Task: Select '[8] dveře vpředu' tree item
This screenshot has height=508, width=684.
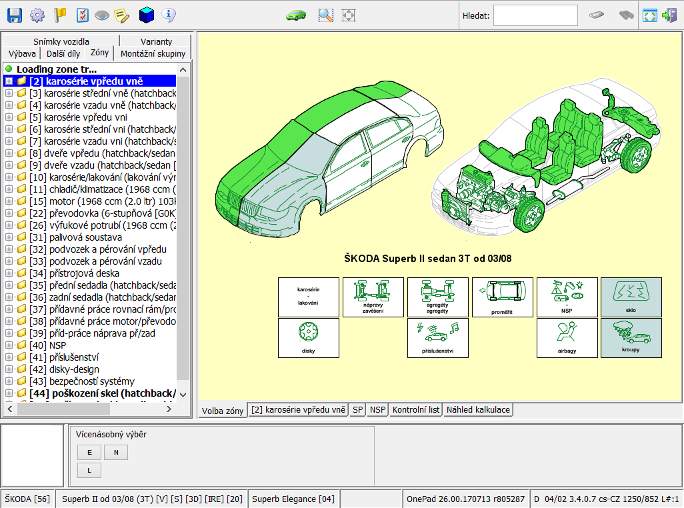Action: point(103,153)
